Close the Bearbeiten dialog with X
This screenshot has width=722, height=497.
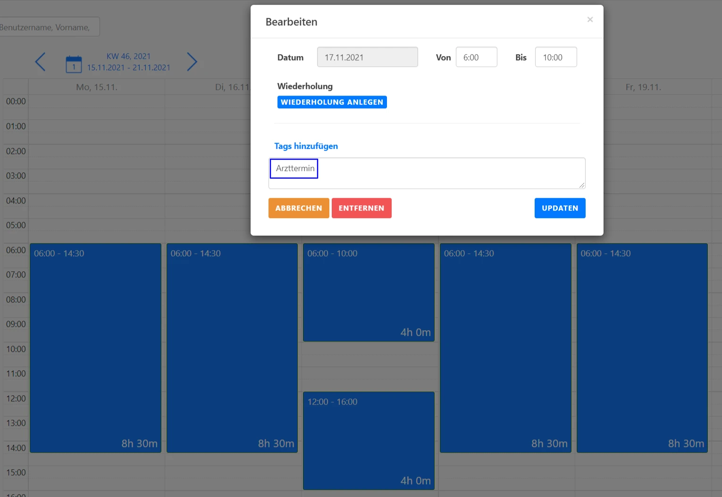[590, 20]
